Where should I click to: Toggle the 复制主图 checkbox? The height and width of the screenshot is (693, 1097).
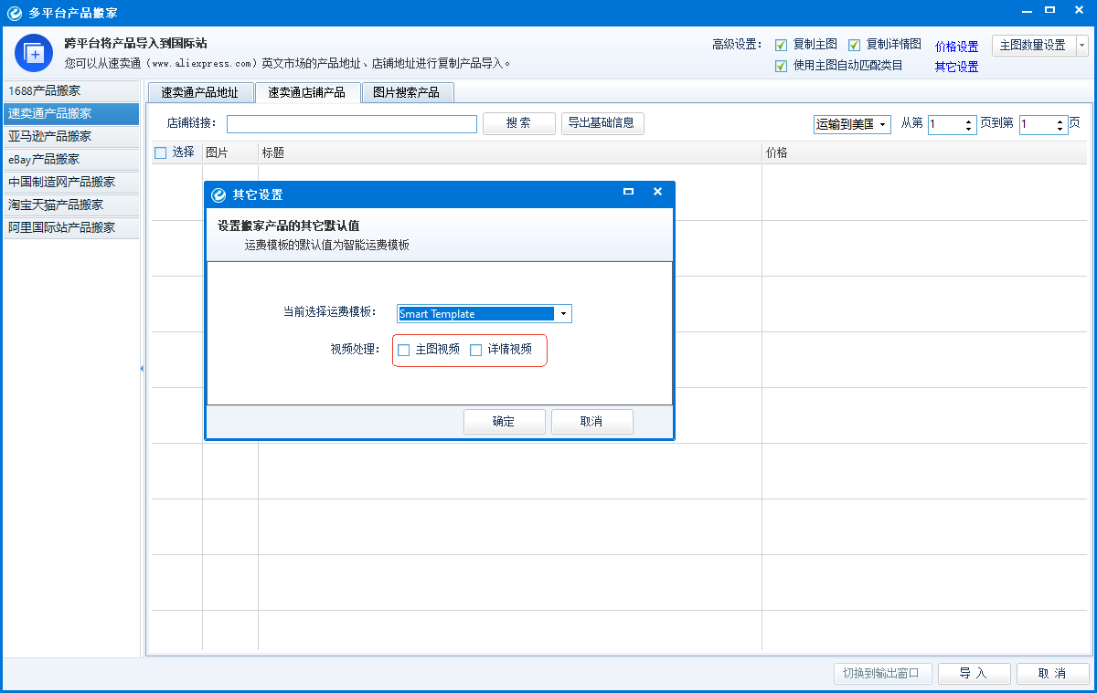point(782,45)
